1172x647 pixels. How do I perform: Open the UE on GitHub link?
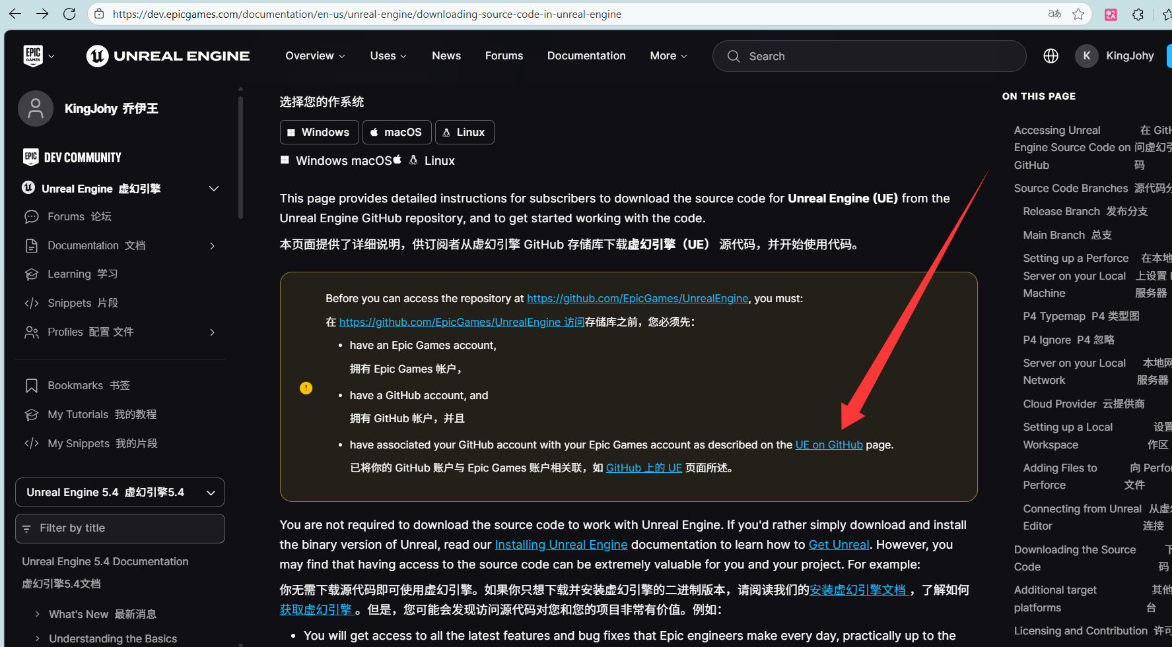[829, 445]
